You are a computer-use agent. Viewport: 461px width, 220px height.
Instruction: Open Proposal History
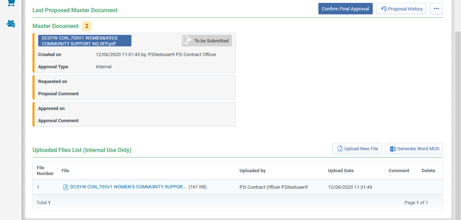401,9
